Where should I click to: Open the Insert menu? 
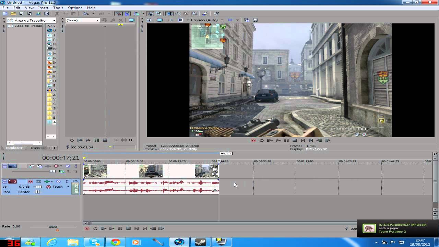click(43, 8)
